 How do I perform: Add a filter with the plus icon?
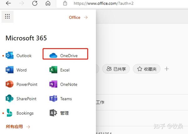167,69
